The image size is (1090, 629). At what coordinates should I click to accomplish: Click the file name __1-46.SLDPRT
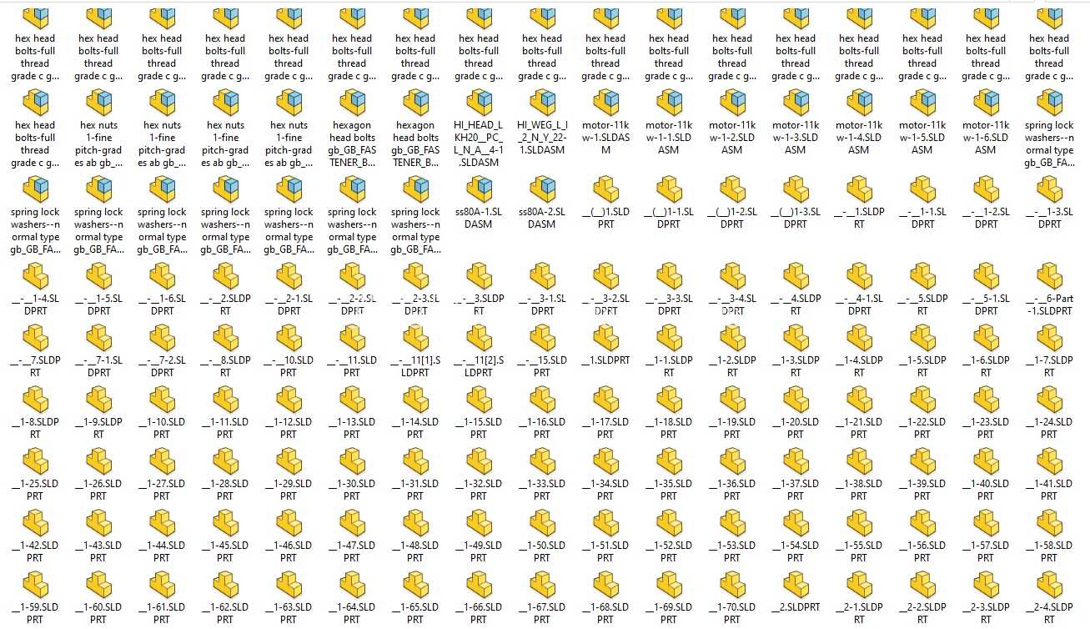pyautogui.click(x=289, y=551)
